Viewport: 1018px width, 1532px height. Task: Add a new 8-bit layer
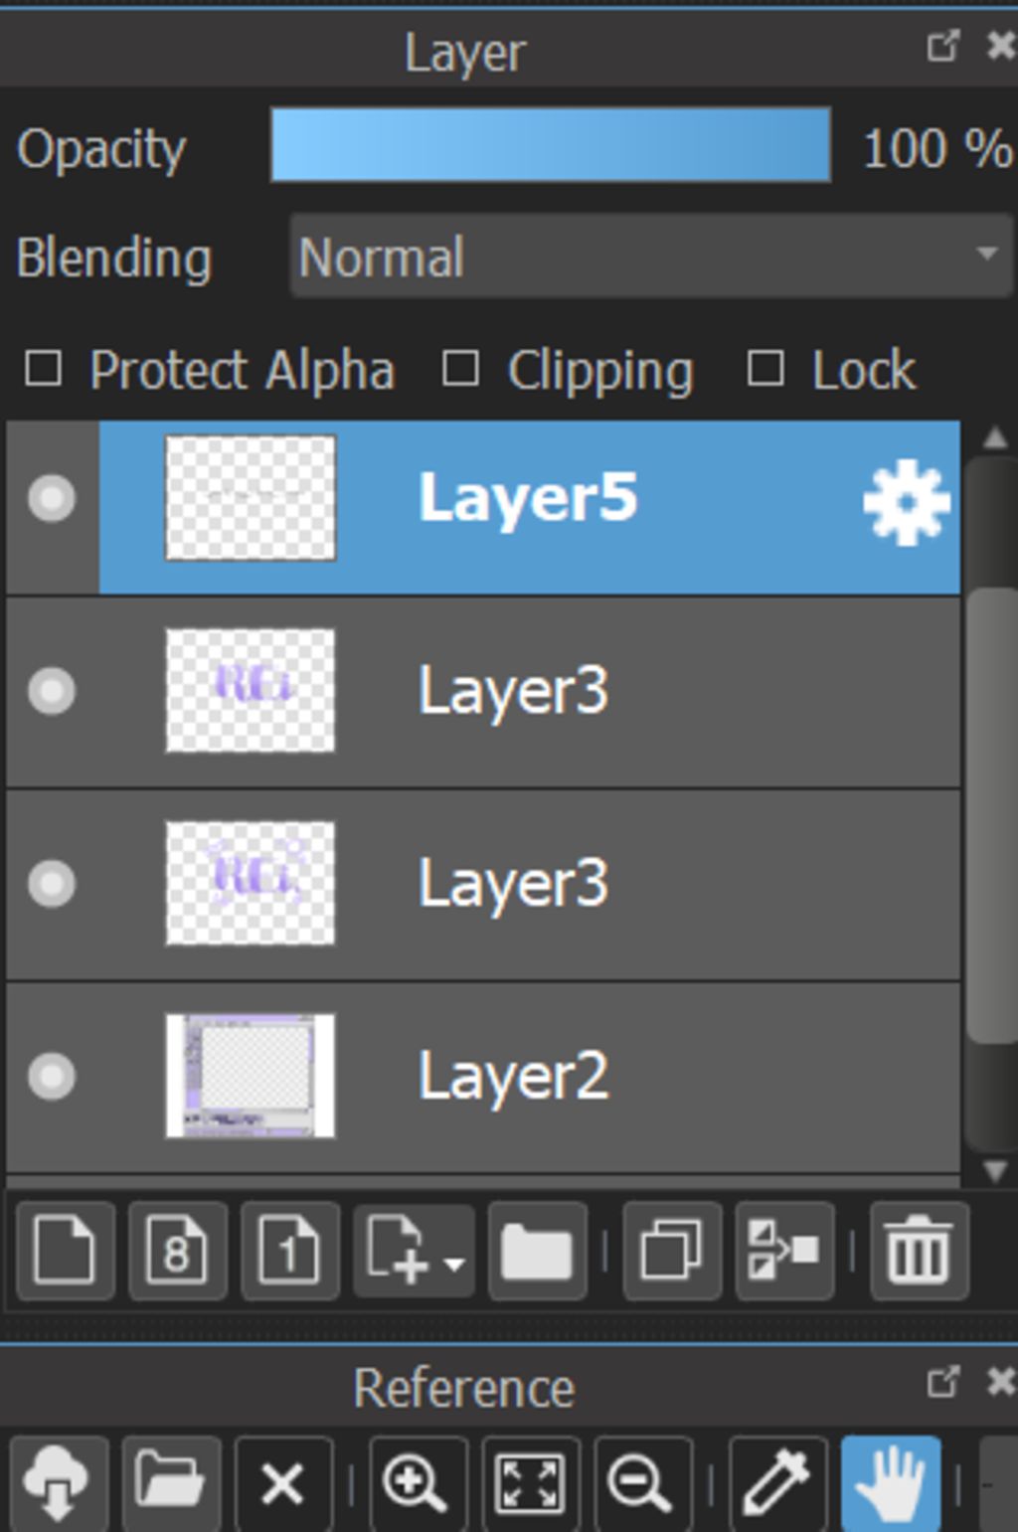point(177,1251)
